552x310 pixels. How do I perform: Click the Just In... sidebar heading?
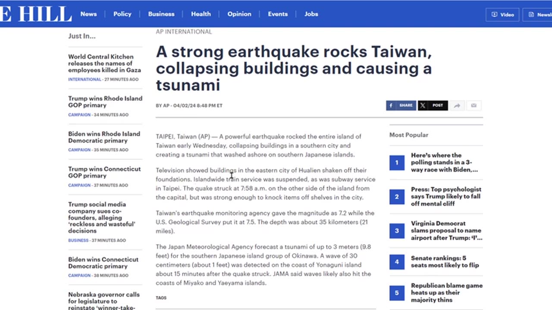82,36
